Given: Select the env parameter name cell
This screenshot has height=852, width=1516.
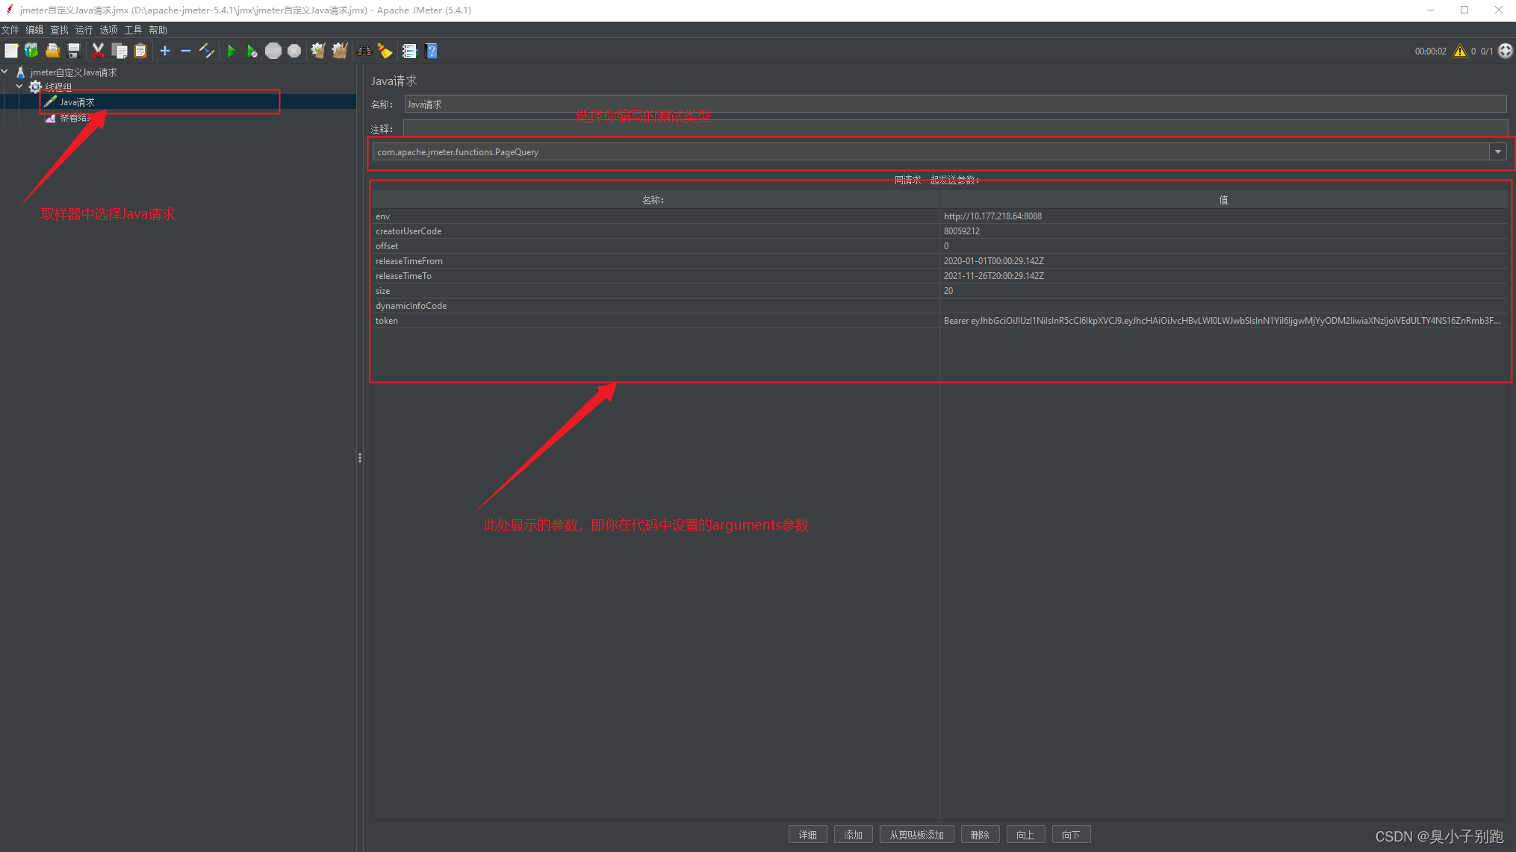Looking at the screenshot, I should click(x=655, y=216).
